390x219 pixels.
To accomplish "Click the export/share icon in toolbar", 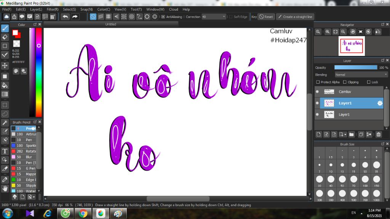I will pos(14,17).
